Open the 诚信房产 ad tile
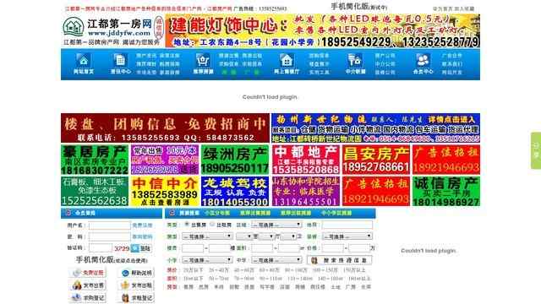 446,192
